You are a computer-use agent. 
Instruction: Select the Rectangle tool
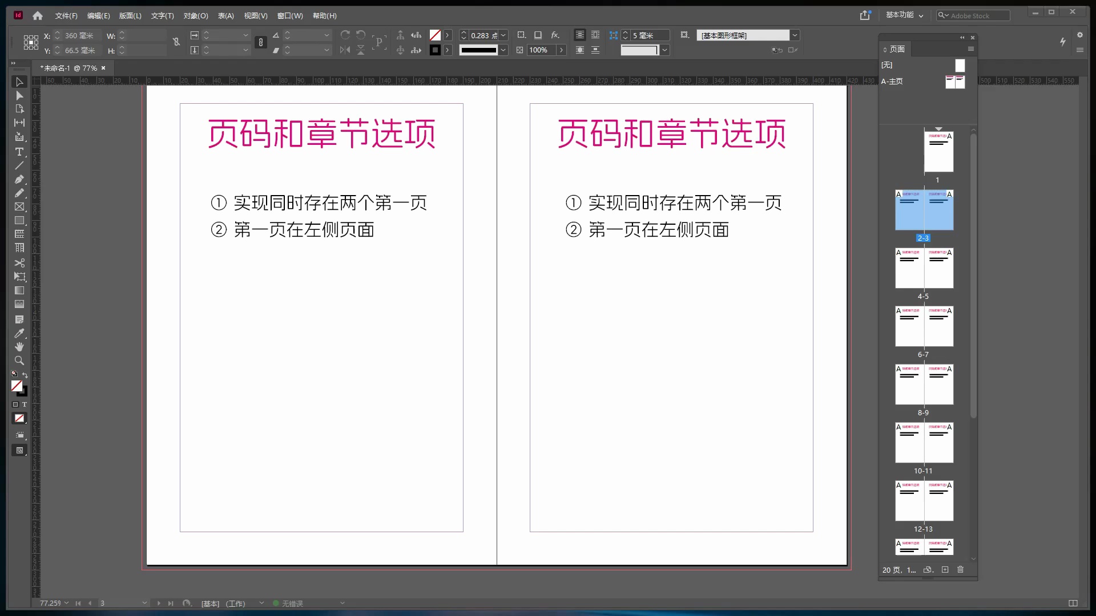click(x=19, y=220)
